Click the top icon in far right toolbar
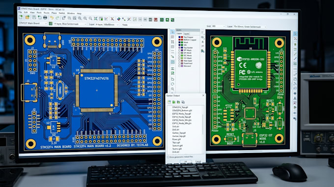 [x=295, y=33]
